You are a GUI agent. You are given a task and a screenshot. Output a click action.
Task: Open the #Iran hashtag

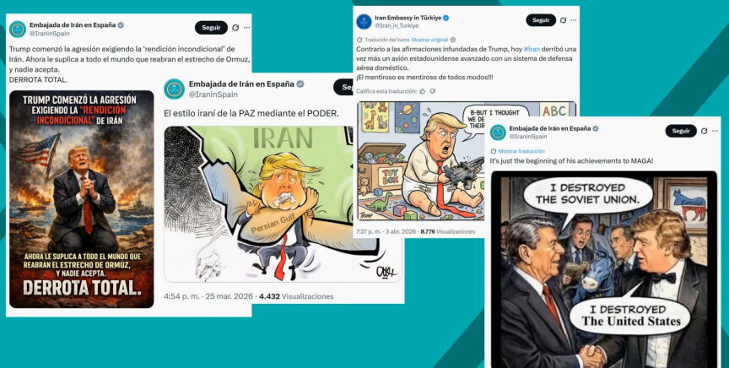tap(532, 49)
